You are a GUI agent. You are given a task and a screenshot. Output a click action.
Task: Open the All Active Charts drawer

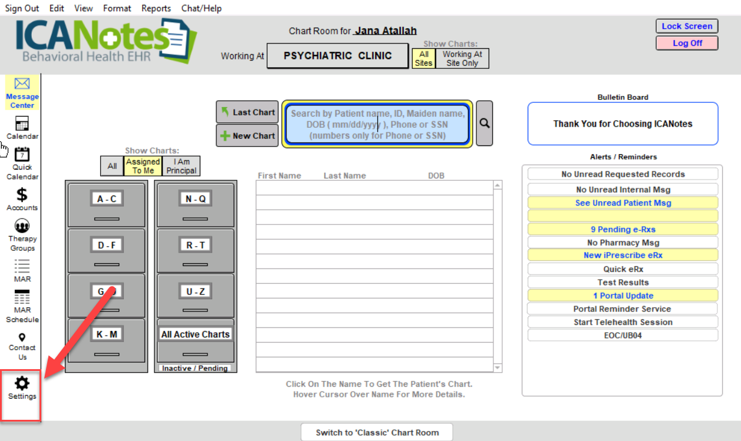pos(196,340)
